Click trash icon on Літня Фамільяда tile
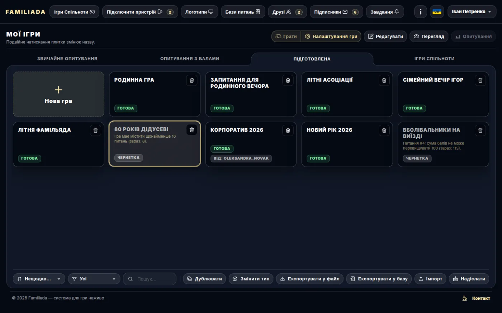This screenshot has height=313, width=502. click(x=95, y=131)
